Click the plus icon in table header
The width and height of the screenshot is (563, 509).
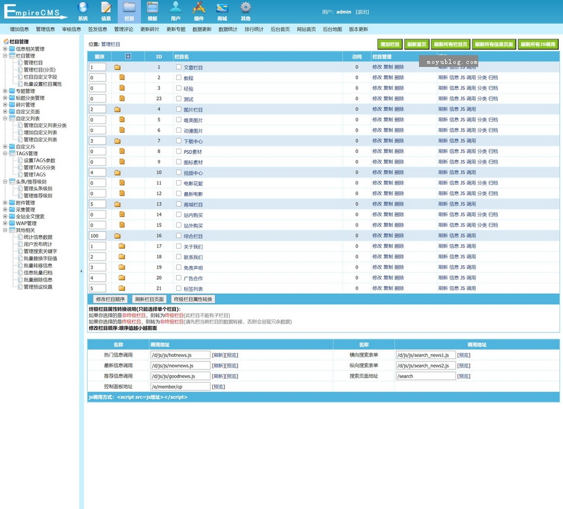point(128,56)
